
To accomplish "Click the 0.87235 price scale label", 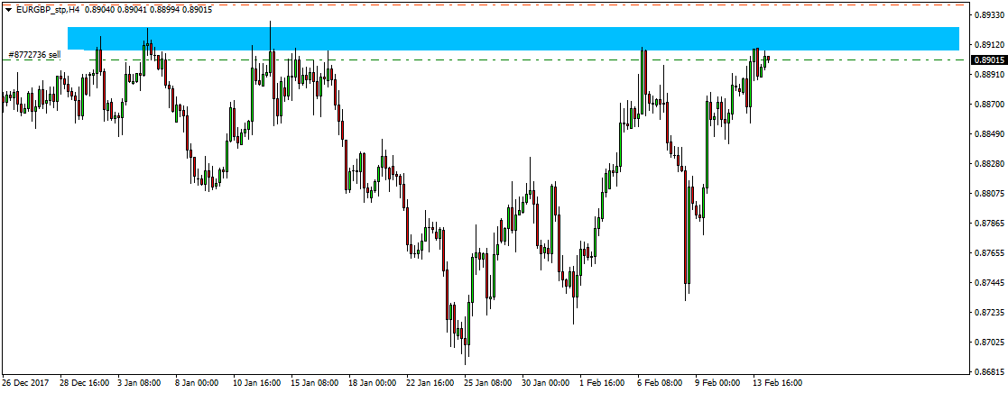I will 988,312.
